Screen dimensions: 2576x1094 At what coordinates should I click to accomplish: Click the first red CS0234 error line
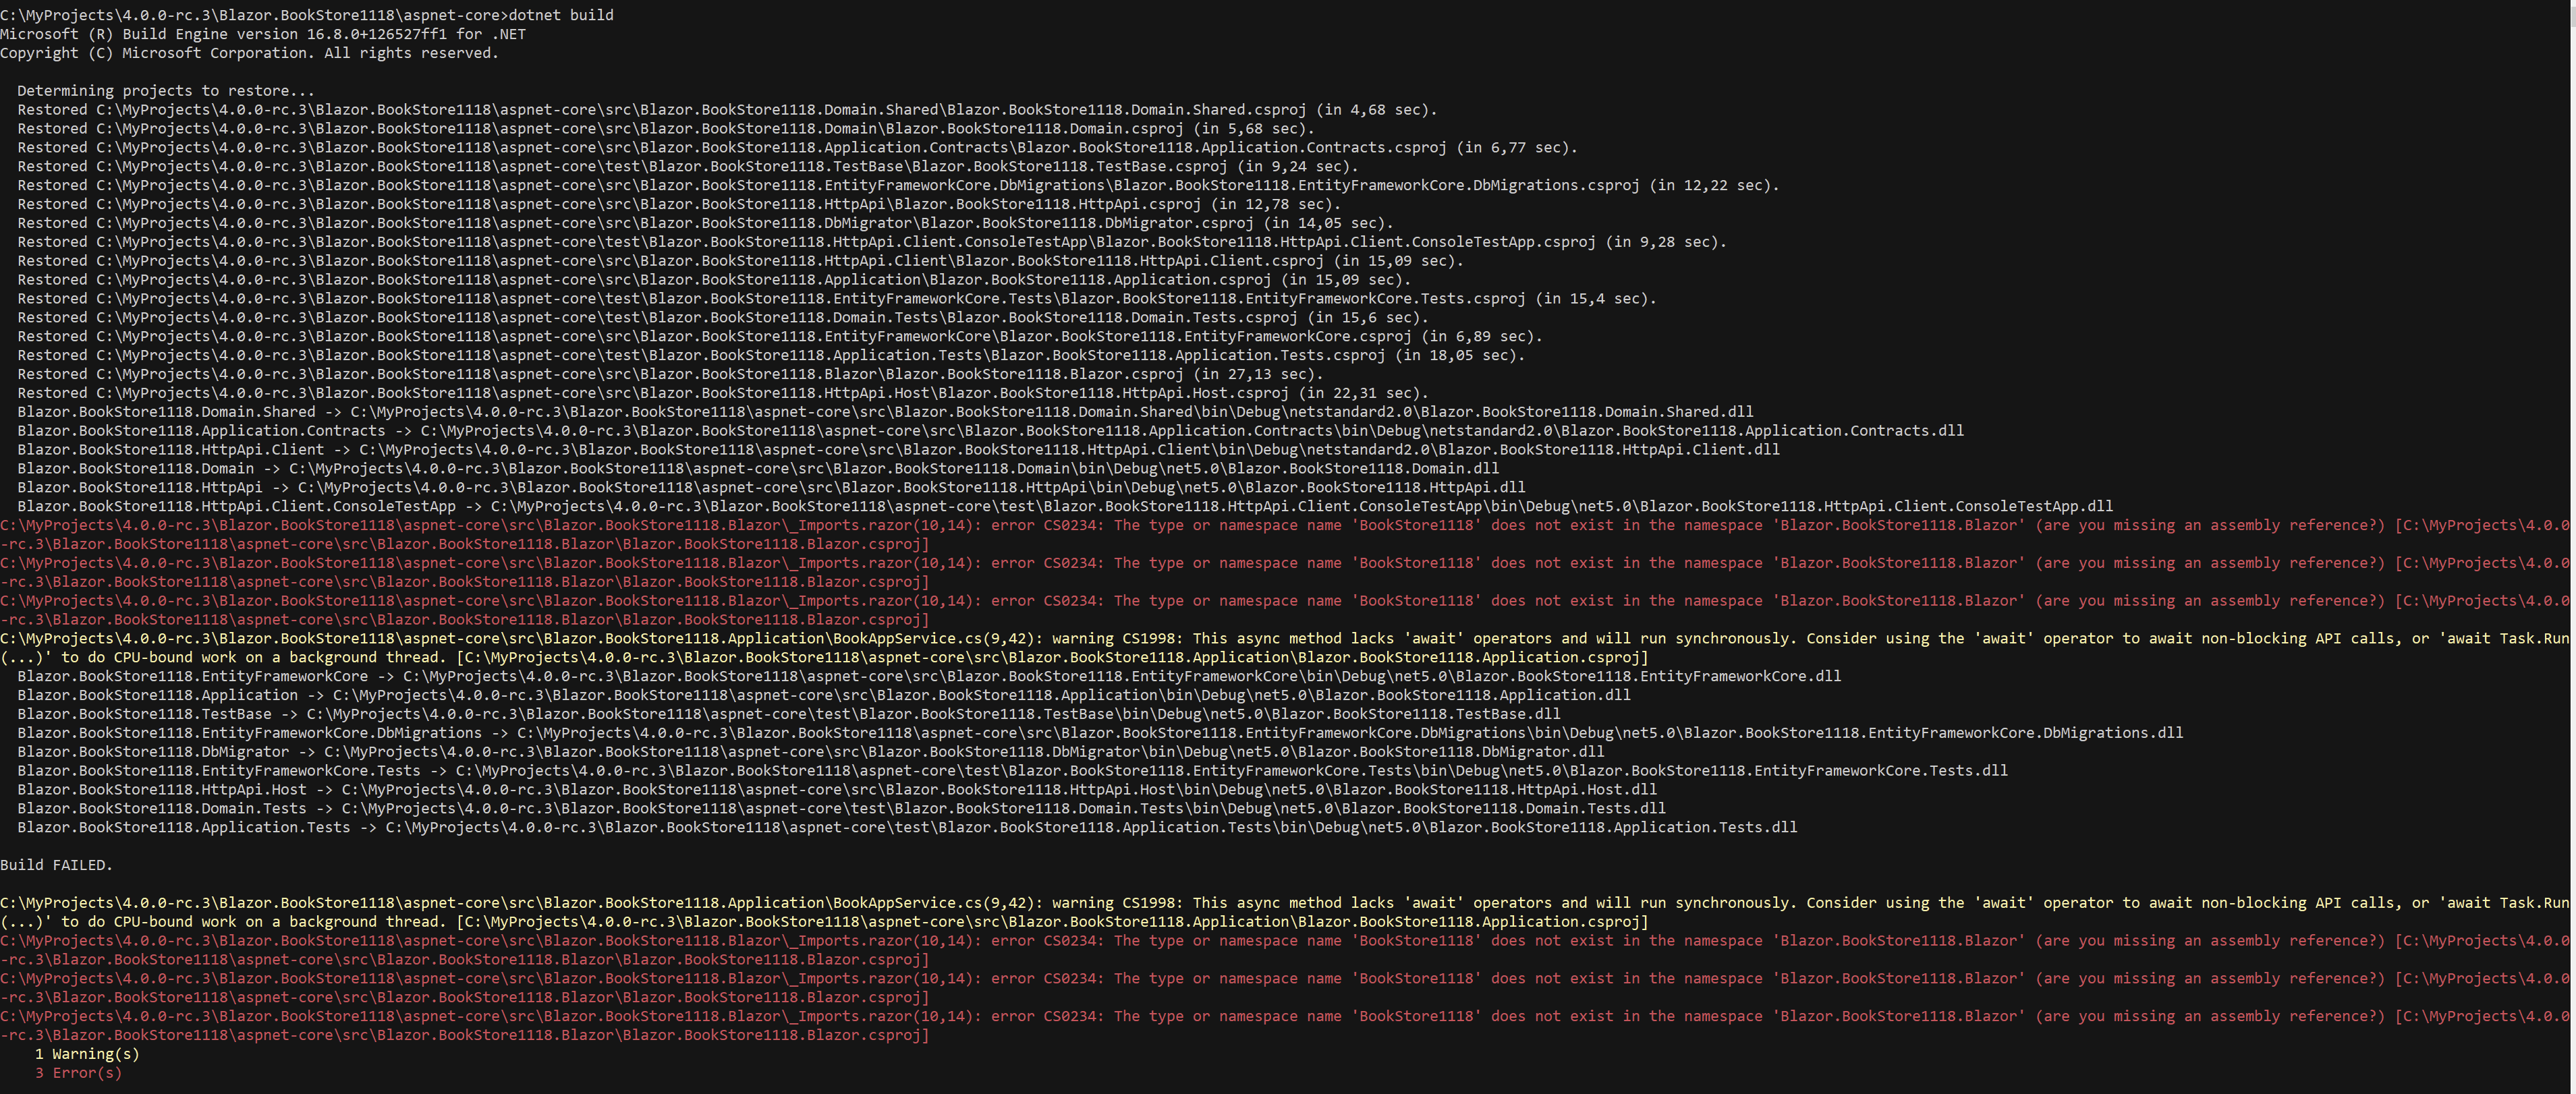tap(1284, 526)
